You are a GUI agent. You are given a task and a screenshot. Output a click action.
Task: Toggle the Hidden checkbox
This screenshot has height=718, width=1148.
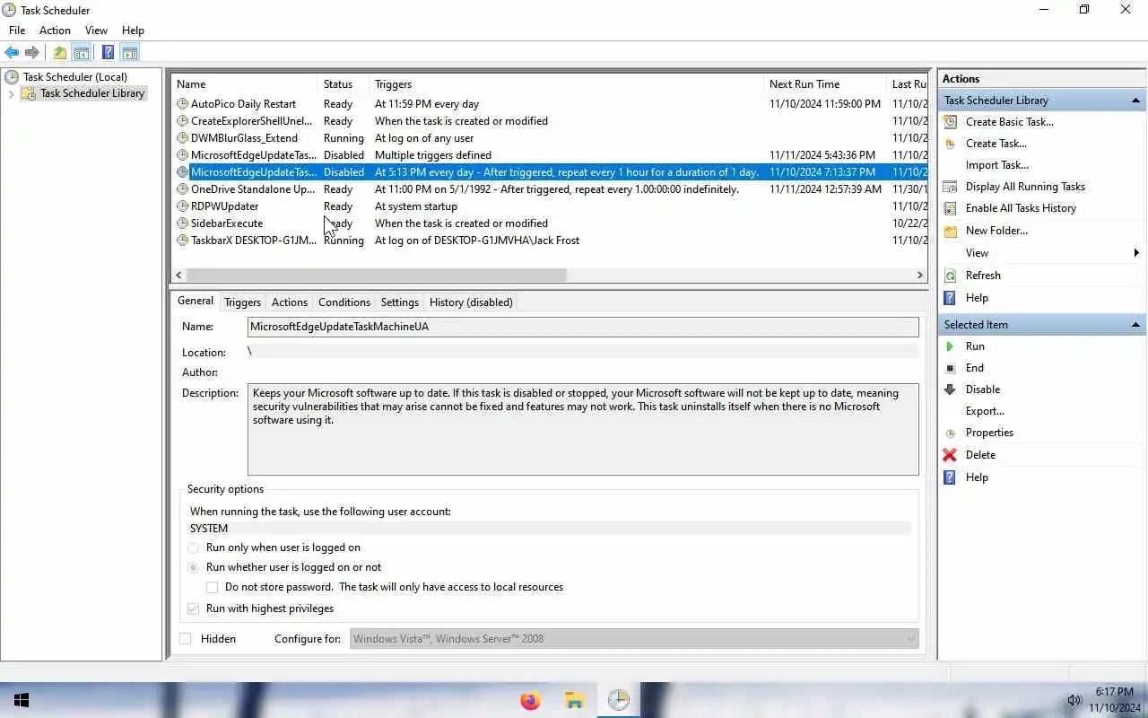[x=185, y=639]
